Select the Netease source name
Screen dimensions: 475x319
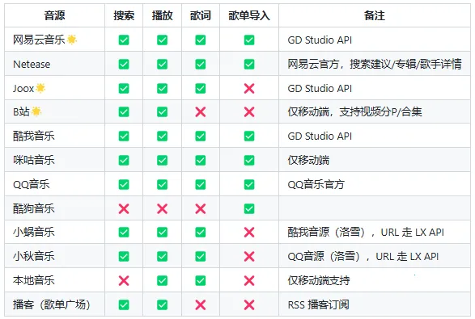point(32,64)
